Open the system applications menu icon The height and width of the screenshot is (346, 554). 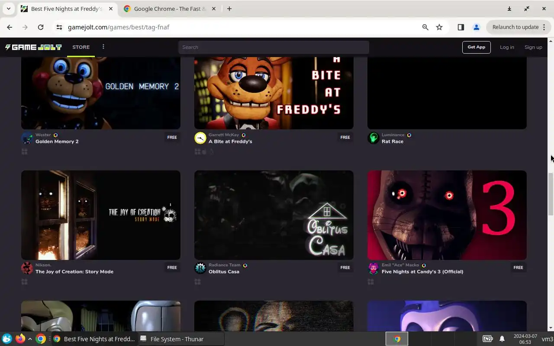click(7, 339)
